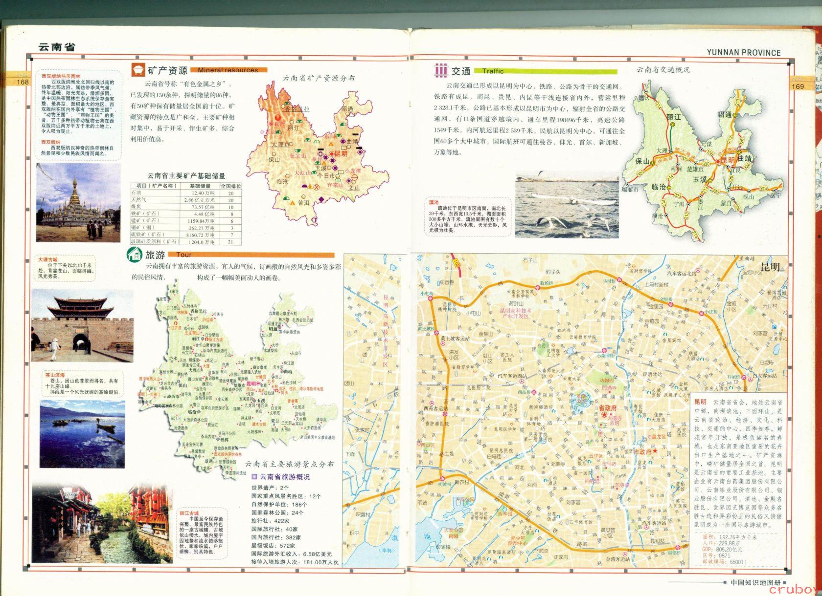Click 丽江 on the traffic map

coord(673,117)
